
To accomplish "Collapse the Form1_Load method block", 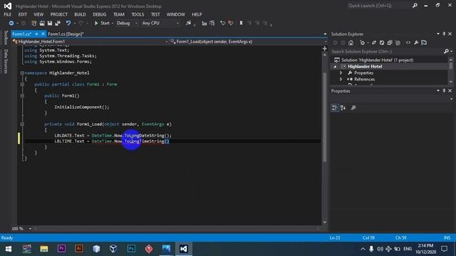I will pos(22,124).
